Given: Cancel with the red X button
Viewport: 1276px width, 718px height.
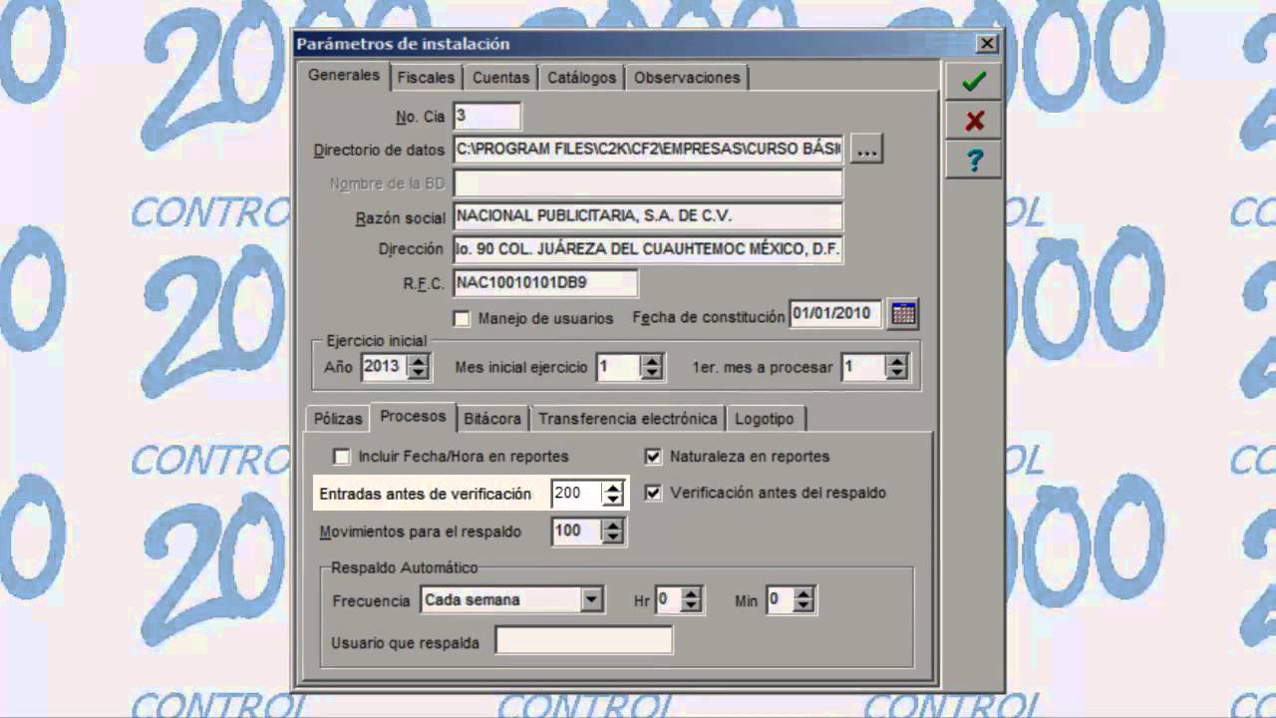Looking at the screenshot, I should (974, 121).
